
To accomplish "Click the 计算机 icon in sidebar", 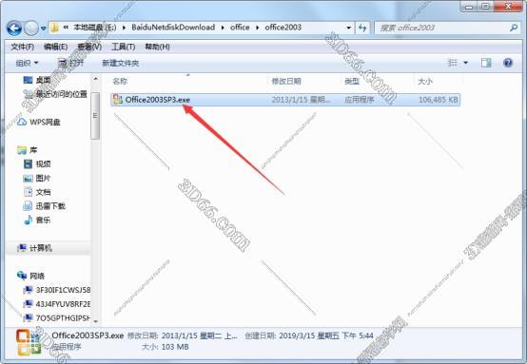I will pyautogui.click(x=22, y=248).
